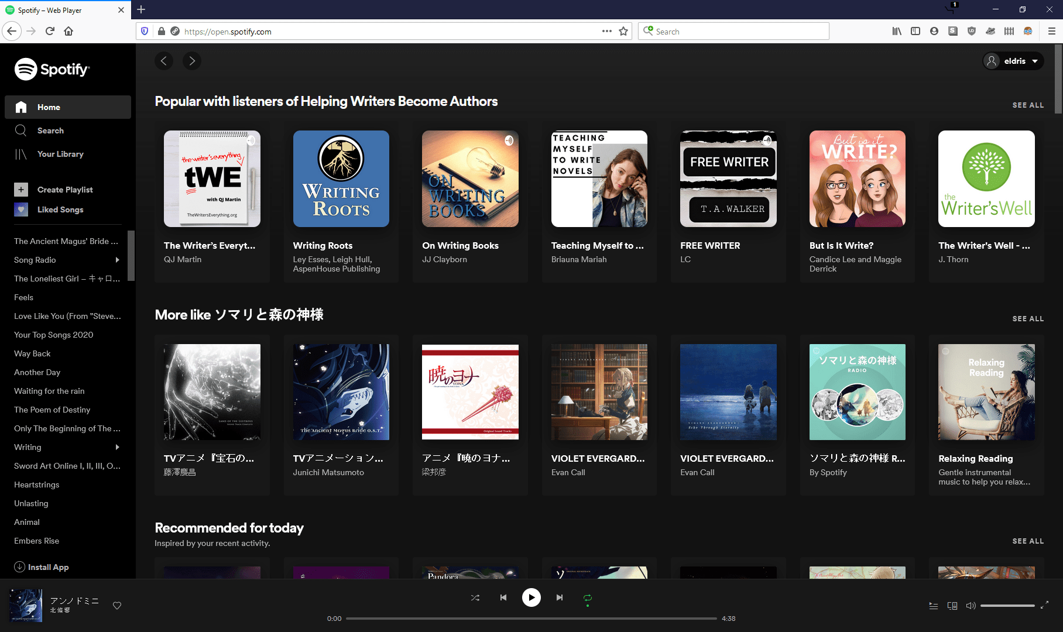Open But Is It Write? cover

pyautogui.click(x=858, y=178)
